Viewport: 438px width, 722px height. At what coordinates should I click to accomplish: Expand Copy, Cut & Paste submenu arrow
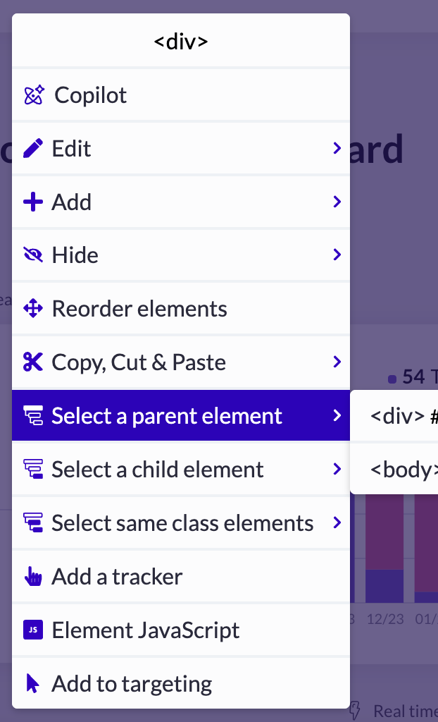(x=337, y=362)
